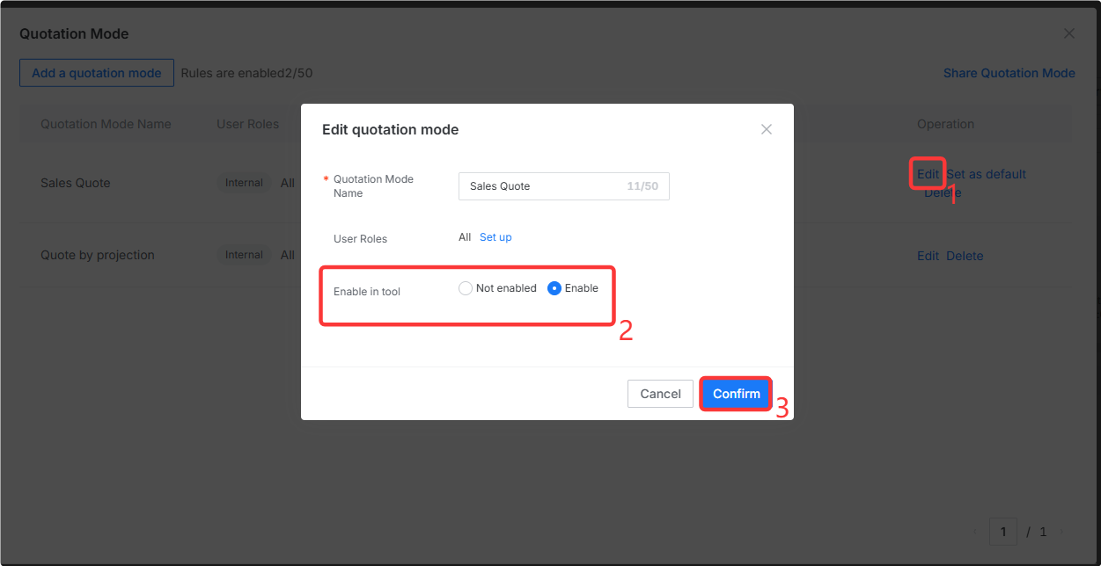Open Share Quotation Mode link
The image size is (1101, 566).
pyautogui.click(x=1009, y=73)
